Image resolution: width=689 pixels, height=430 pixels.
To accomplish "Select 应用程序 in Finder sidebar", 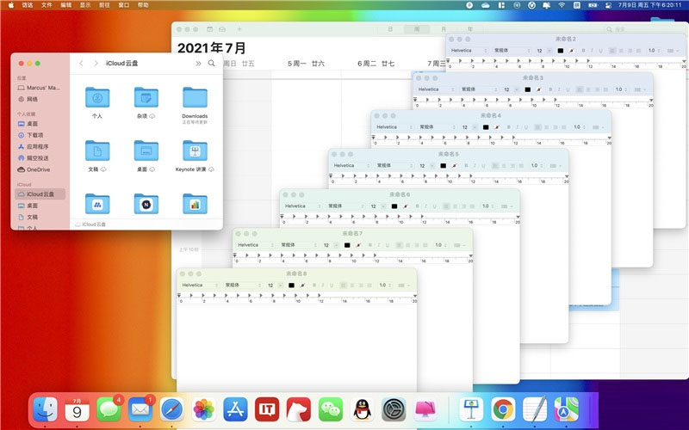I will tap(37, 146).
